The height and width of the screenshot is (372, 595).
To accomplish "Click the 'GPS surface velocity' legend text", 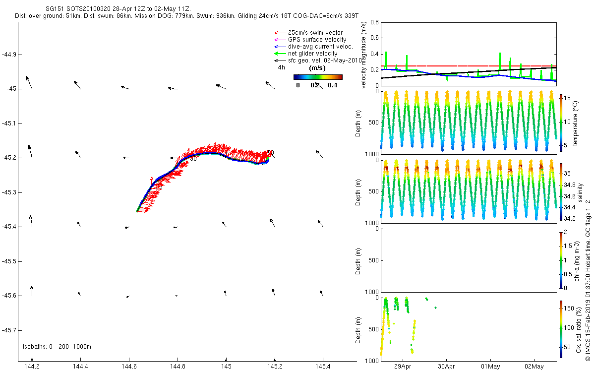I will (x=317, y=40).
